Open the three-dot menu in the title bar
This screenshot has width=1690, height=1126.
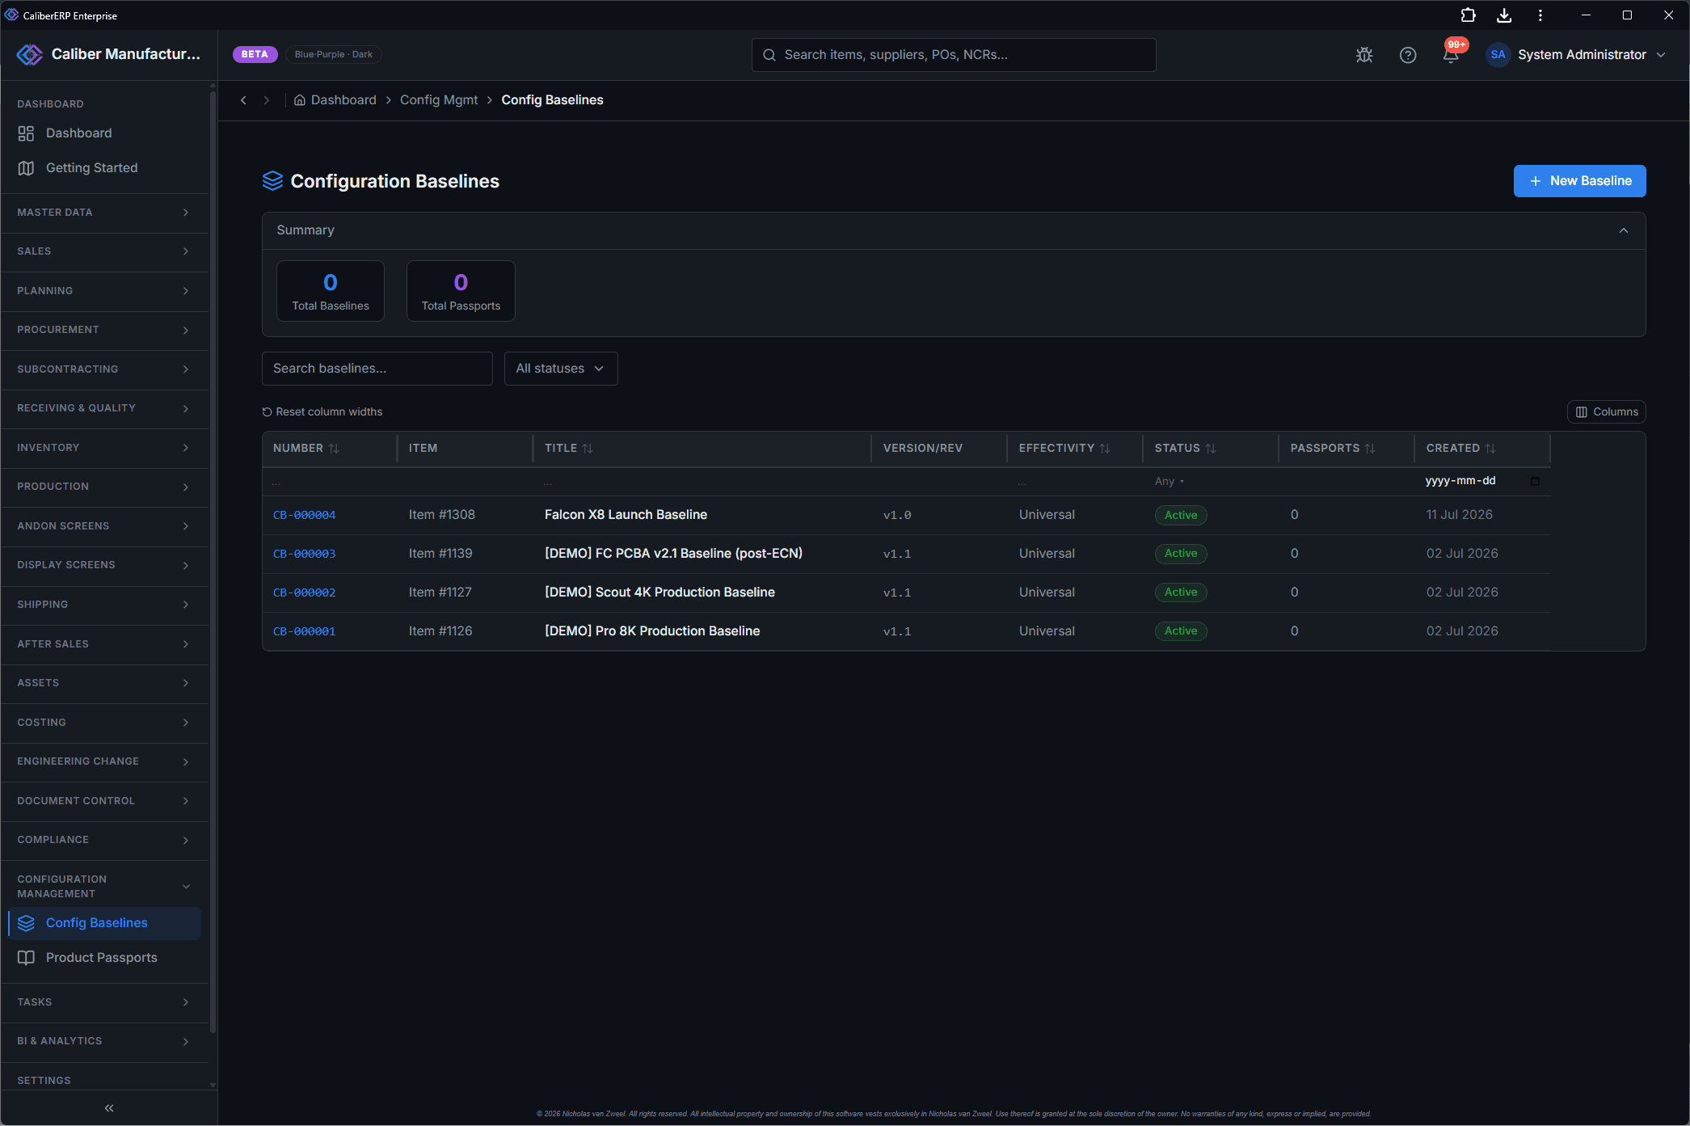pos(1540,15)
